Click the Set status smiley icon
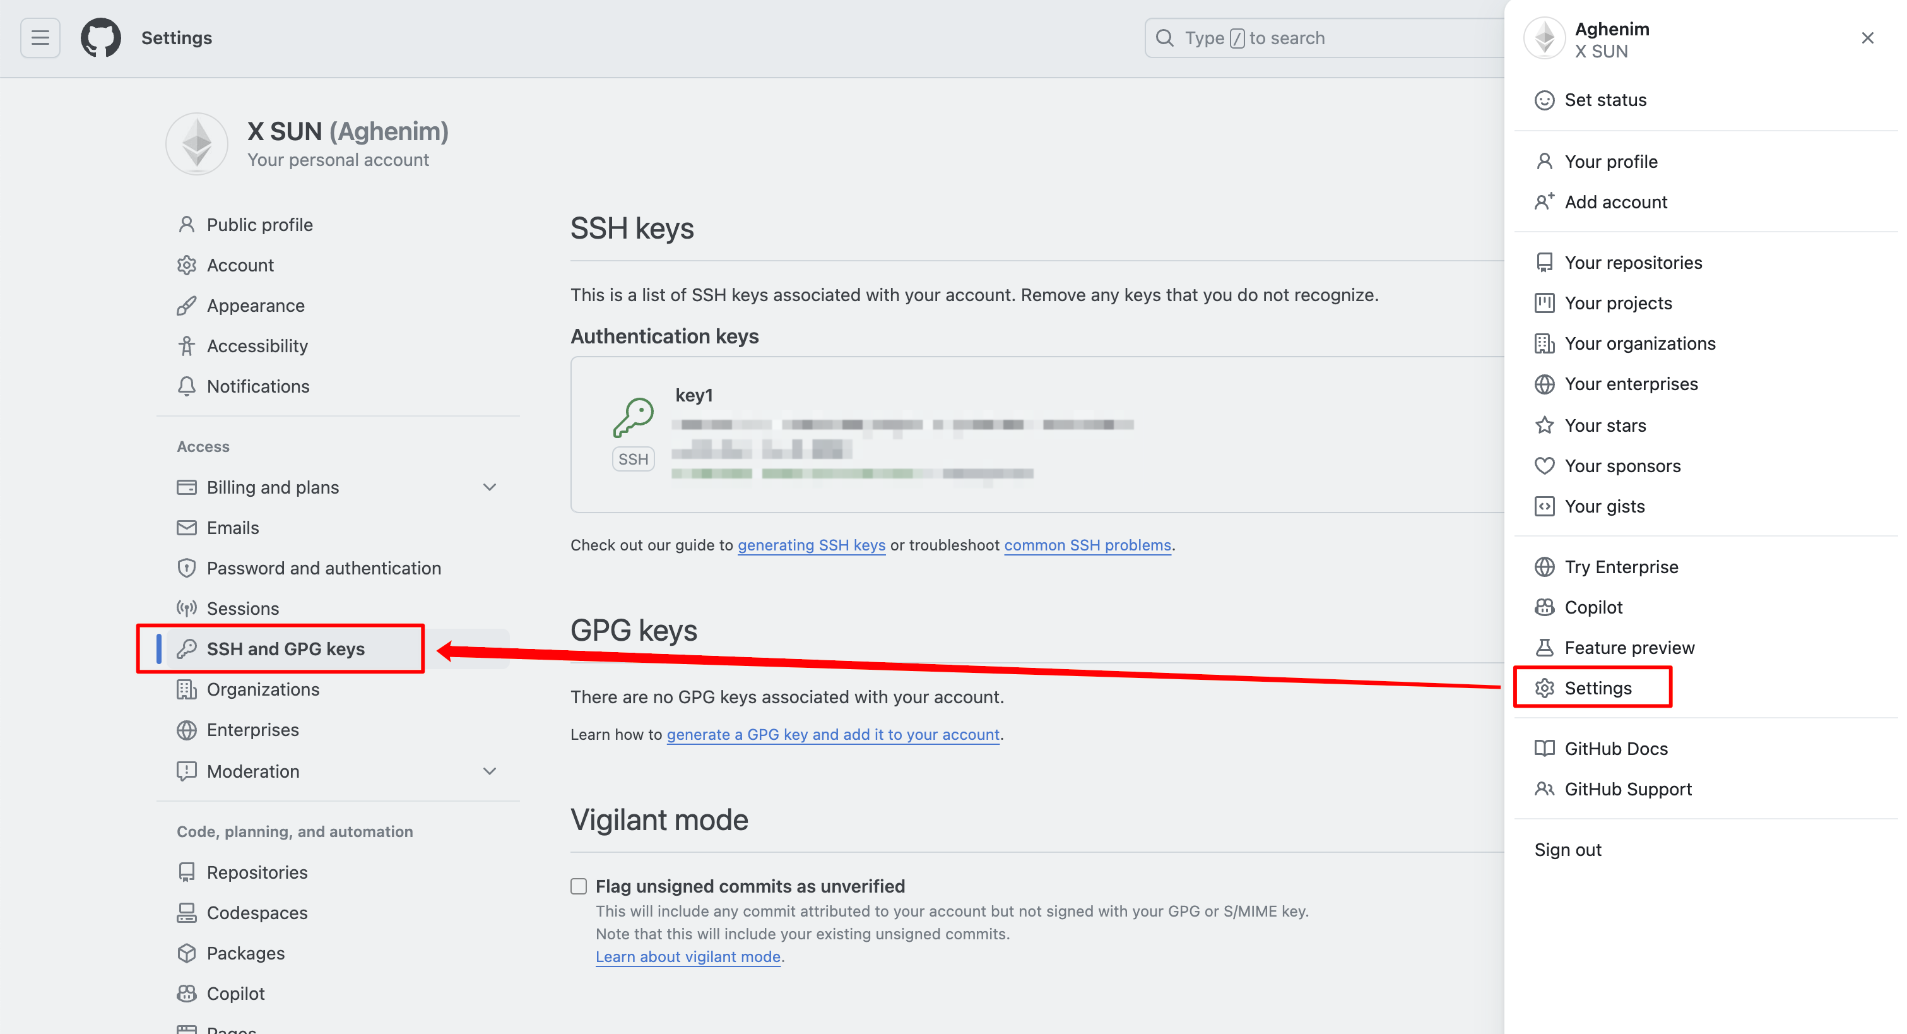1907x1034 pixels. pos(1544,100)
